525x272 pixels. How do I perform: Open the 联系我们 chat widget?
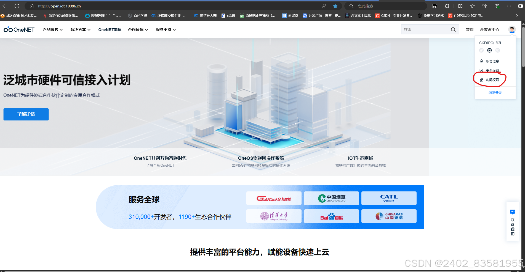coord(513,222)
